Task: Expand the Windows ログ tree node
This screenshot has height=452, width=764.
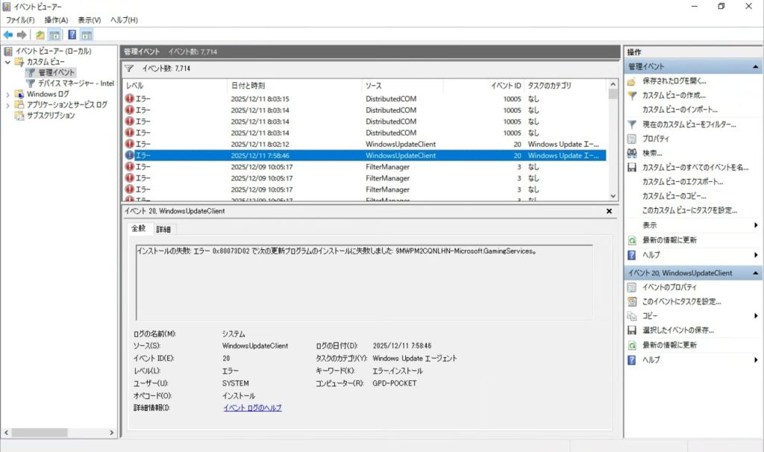Action: click(x=8, y=95)
